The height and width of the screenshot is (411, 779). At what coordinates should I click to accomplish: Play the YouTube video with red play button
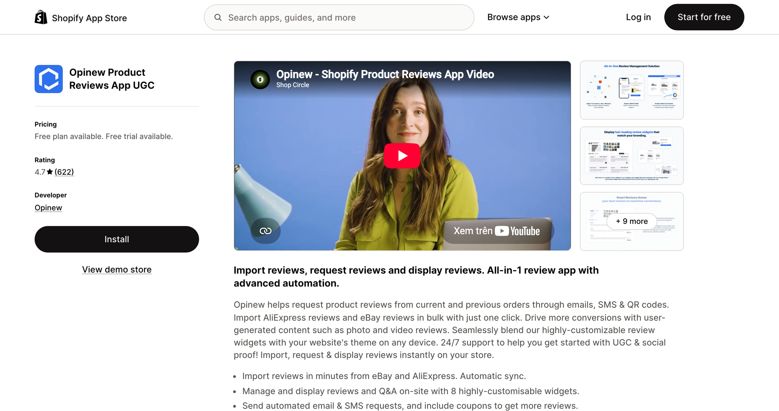coord(402,156)
